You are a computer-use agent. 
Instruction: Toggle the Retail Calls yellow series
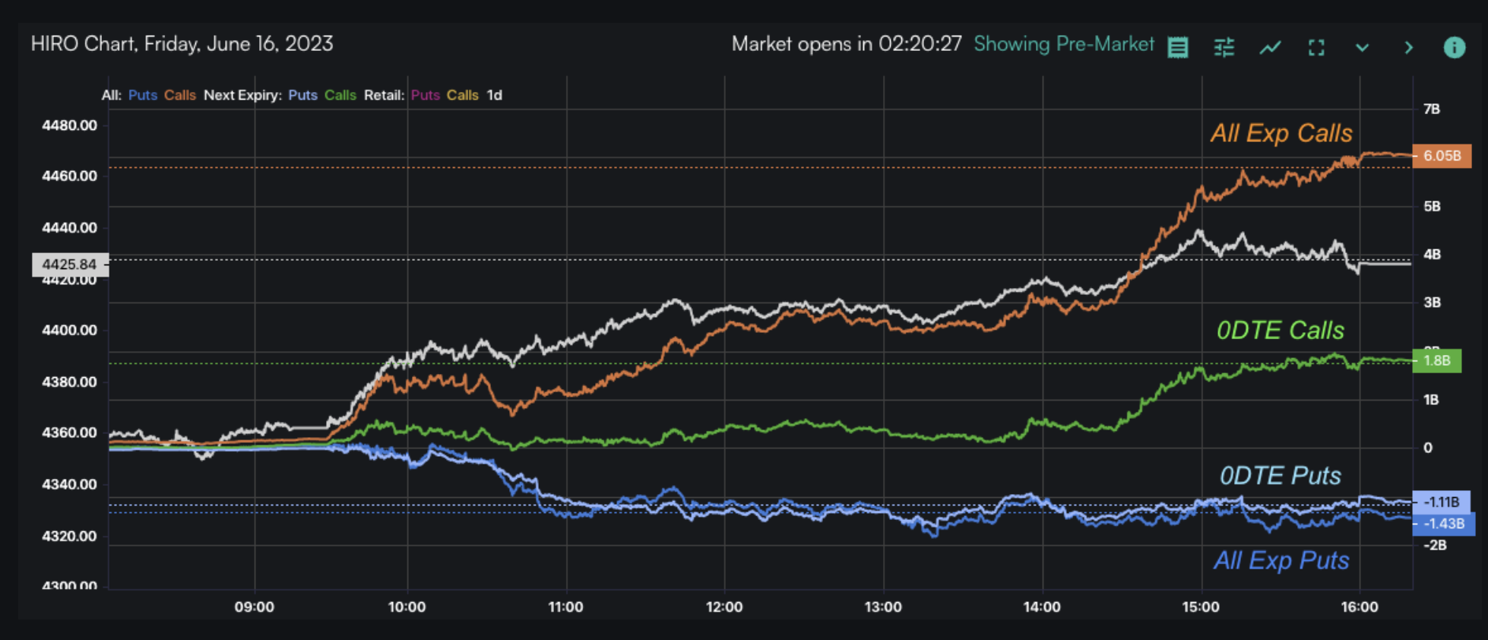[x=462, y=95]
